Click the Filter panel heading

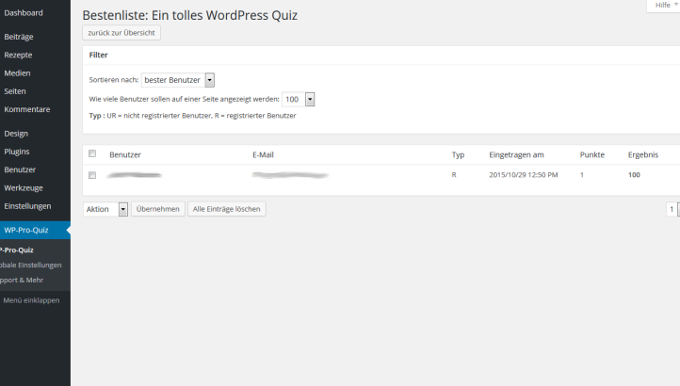[99, 56]
